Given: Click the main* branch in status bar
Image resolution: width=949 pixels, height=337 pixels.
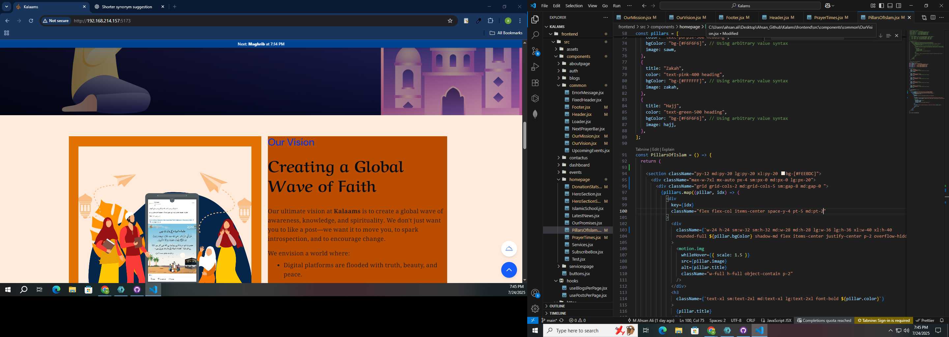Looking at the screenshot, I should click(549, 321).
